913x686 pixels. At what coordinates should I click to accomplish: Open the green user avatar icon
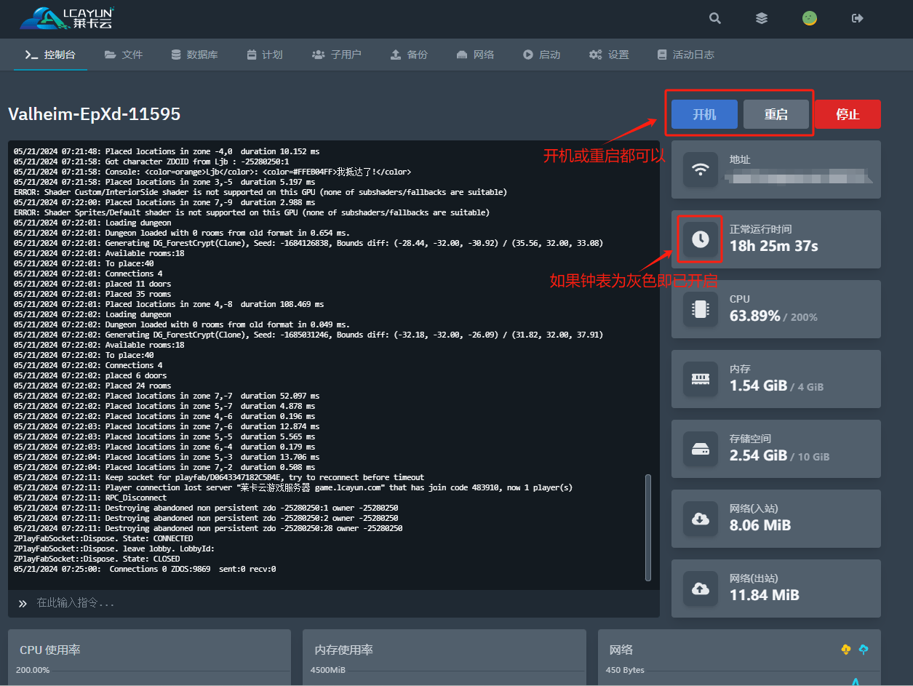point(809,18)
